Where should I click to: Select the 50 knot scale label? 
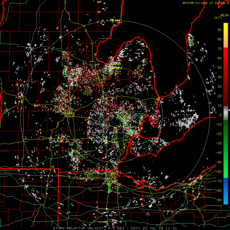click(x=220, y=68)
